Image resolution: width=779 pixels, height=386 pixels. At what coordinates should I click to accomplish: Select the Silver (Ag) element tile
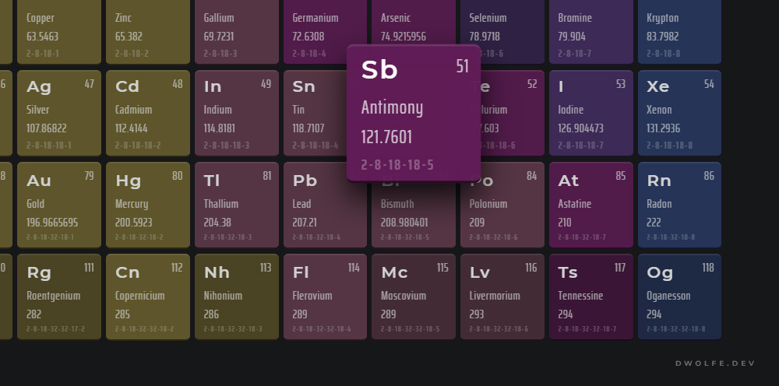tap(59, 113)
